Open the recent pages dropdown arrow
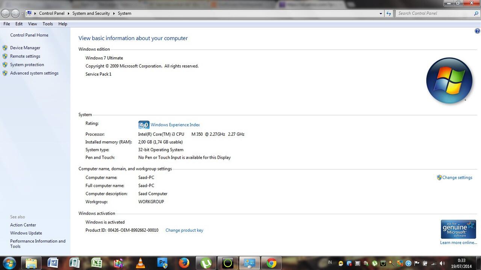Screen dimensions: 481x270 pos(22,13)
